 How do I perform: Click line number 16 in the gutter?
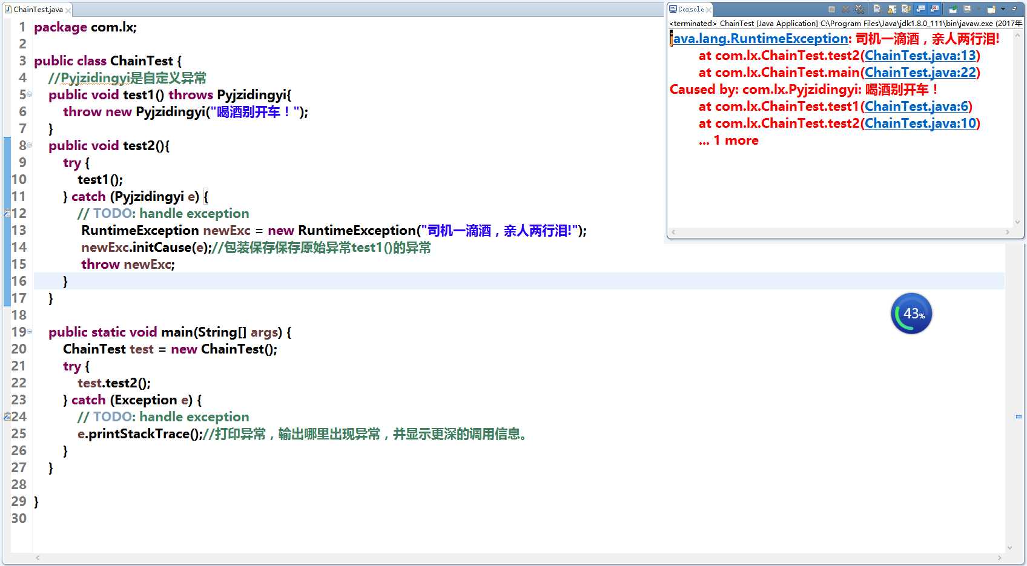click(19, 281)
